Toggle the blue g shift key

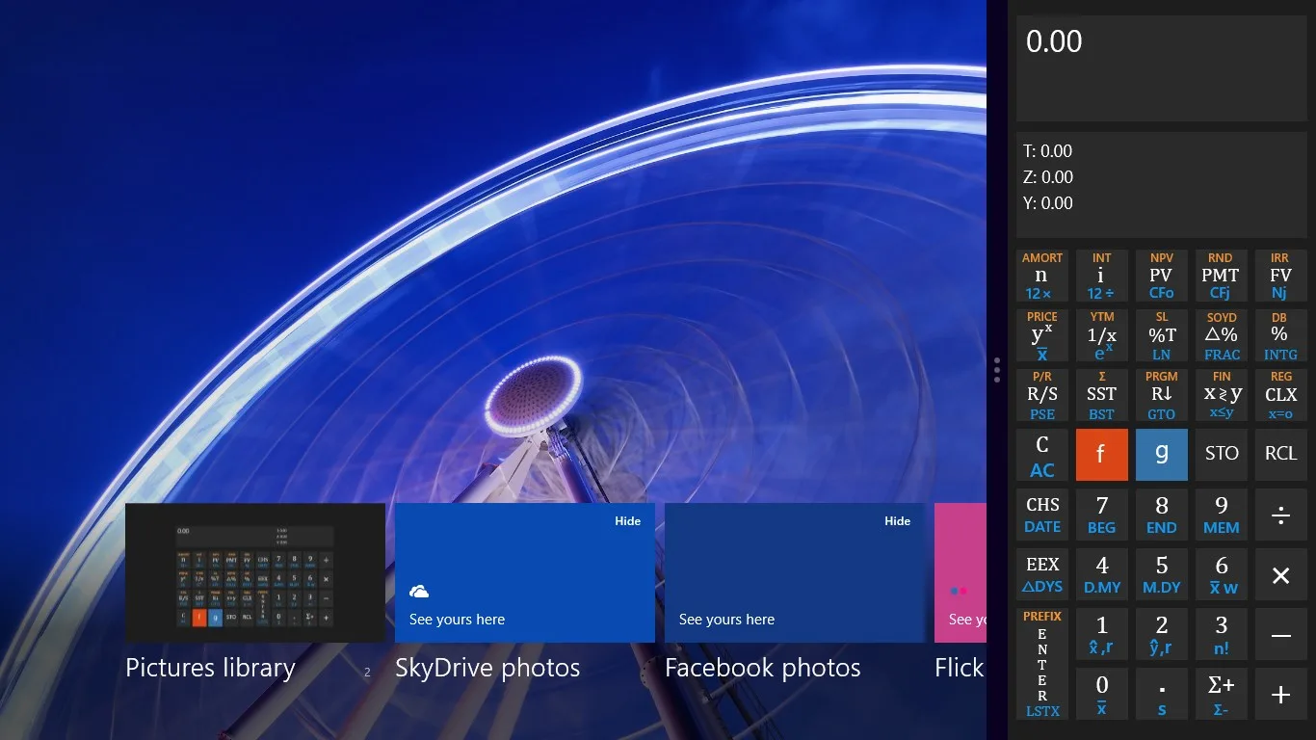click(x=1161, y=455)
